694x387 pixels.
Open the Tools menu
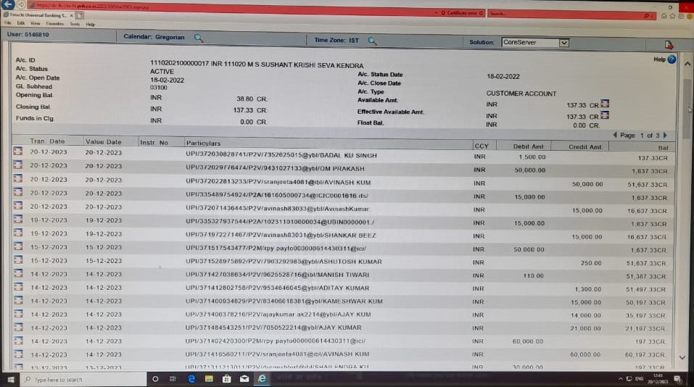point(74,24)
